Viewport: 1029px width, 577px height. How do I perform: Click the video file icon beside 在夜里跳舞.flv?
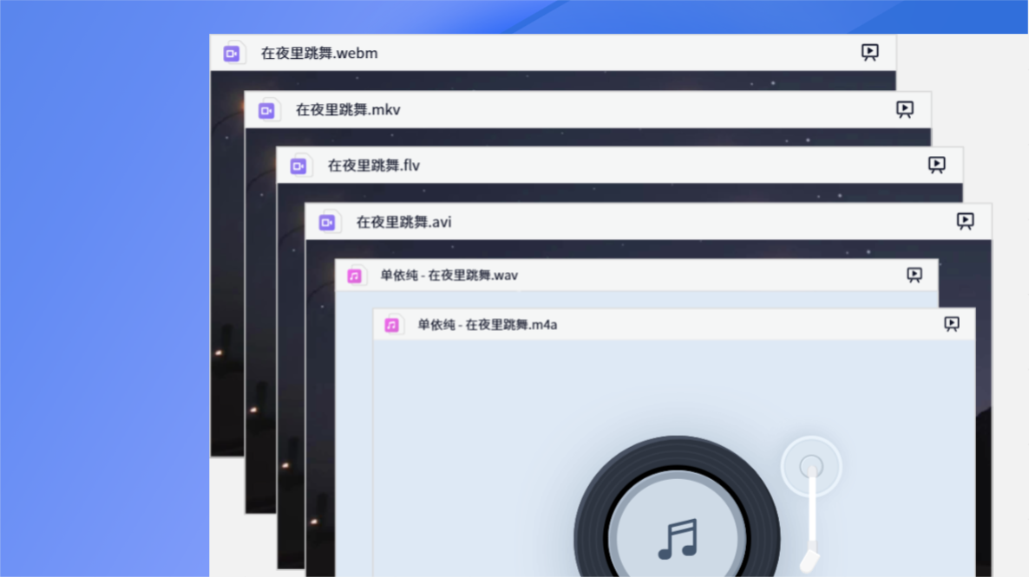pos(299,165)
